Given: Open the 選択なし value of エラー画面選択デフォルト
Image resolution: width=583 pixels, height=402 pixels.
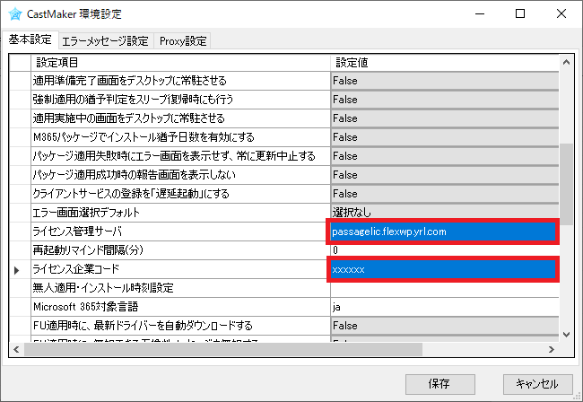Looking at the screenshot, I should 445,213.
